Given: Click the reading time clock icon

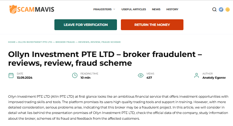Looking at the screenshot, I should click(x=75, y=75).
